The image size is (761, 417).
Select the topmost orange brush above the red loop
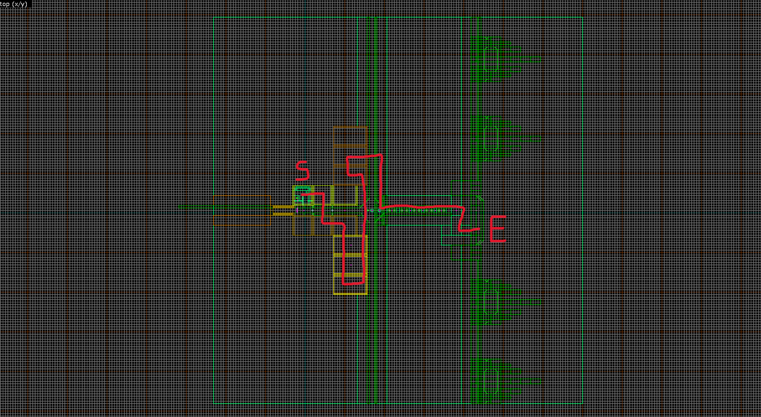pyautogui.click(x=350, y=136)
